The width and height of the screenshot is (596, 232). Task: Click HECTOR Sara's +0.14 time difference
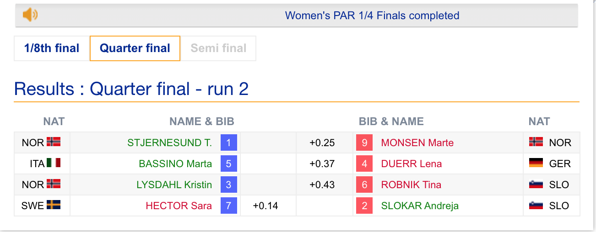(x=265, y=206)
